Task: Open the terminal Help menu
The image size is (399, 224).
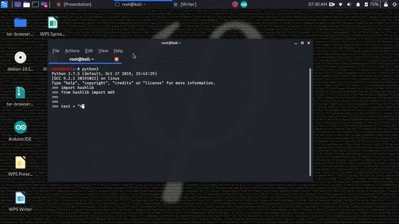Action: click(x=118, y=51)
